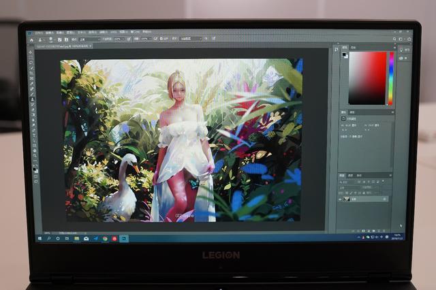Toggle pressure for size button

[x=213, y=39]
